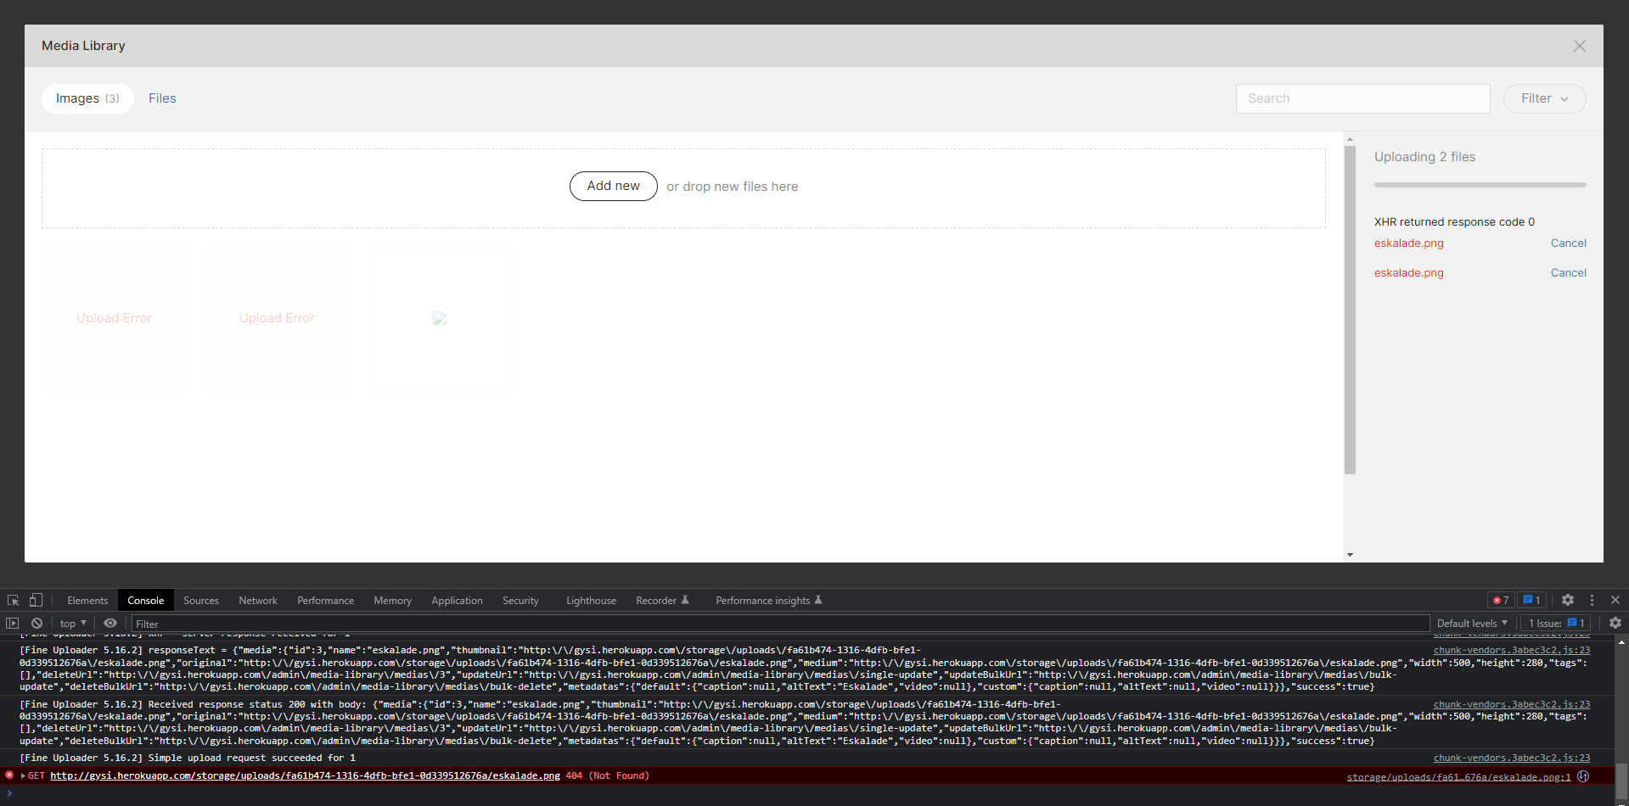The width and height of the screenshot is (1629, 806).
Task: Open the chunk-vendors.3abec3c2.js:23 source link
Action: click(1512, 650)
